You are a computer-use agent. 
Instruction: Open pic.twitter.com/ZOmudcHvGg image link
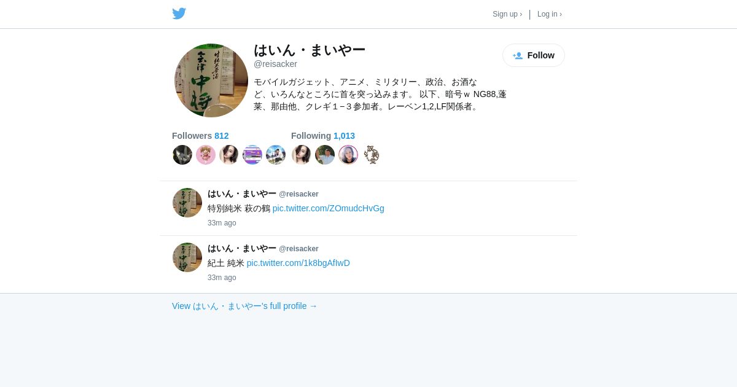(x=329, y=208)
